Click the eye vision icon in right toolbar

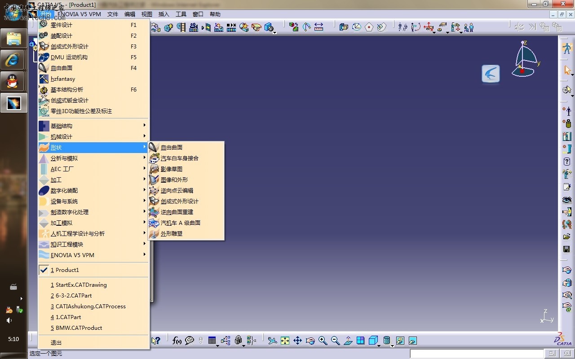click(566, 199)
